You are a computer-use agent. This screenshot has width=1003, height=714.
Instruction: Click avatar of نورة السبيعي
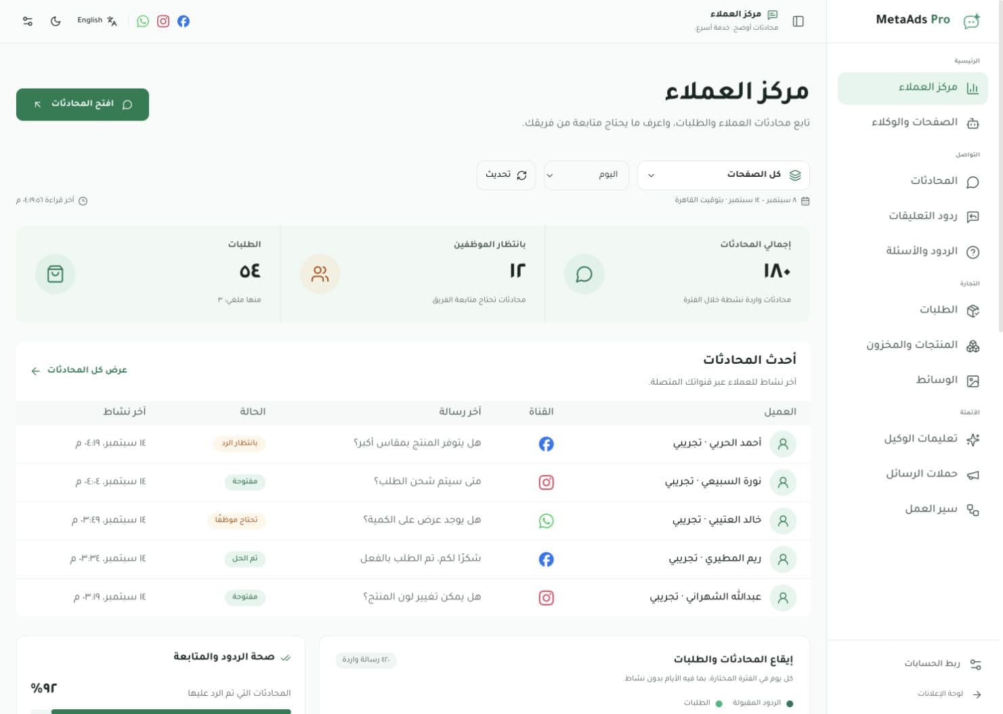pos(783,482)
